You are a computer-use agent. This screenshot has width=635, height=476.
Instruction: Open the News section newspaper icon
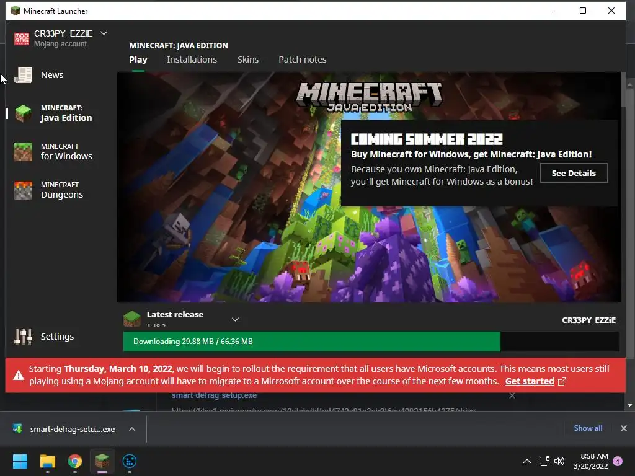point(23,75)
